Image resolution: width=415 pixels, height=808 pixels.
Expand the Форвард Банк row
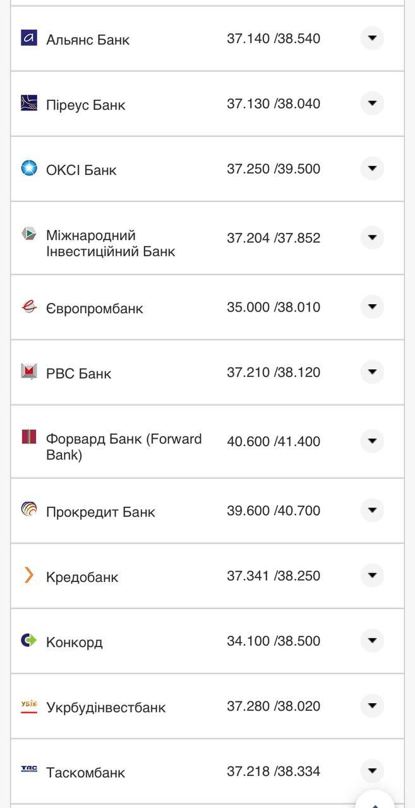372,441
